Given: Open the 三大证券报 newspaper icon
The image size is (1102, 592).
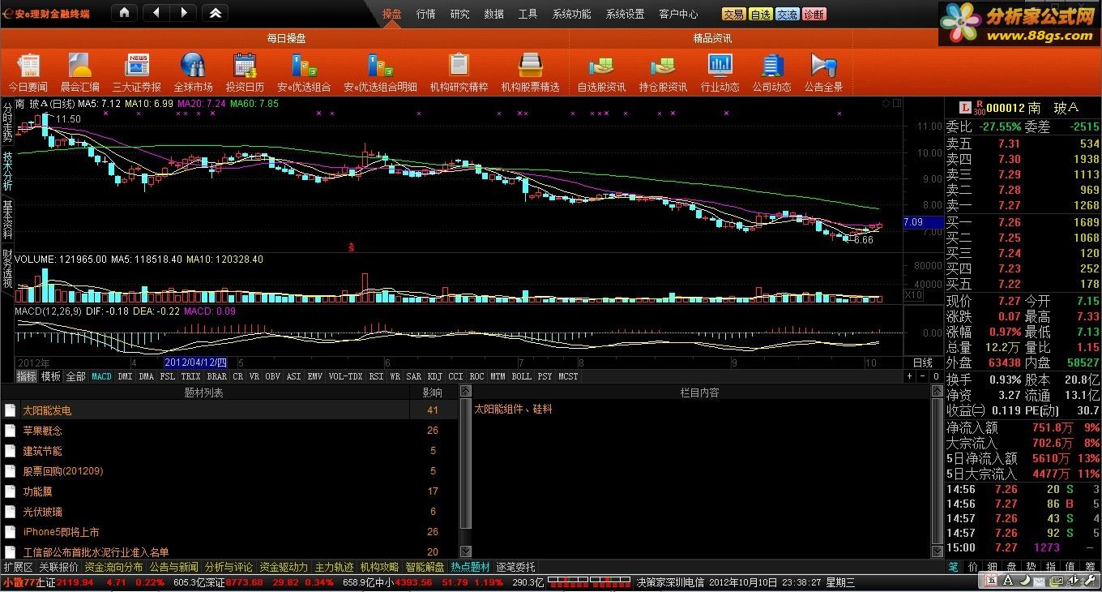Looking at the screenshot, I should pyautogui.click(x=137, y=66).
